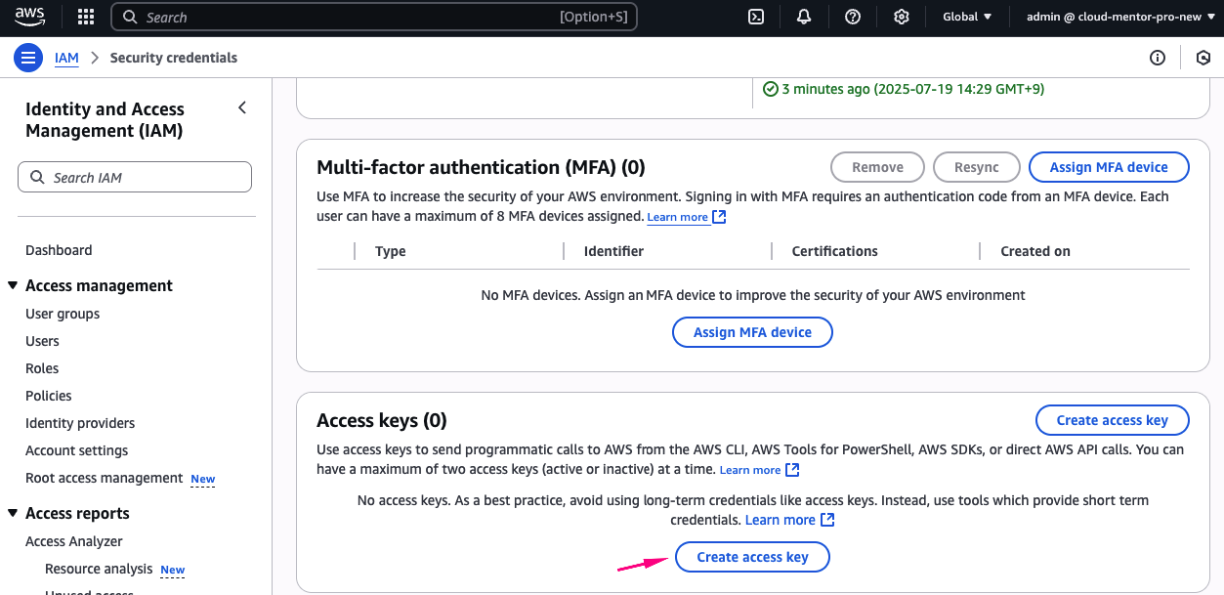Launch CloudShell from the top bar
Viewport: 1224px width, 595px height.
coord(755,17)
